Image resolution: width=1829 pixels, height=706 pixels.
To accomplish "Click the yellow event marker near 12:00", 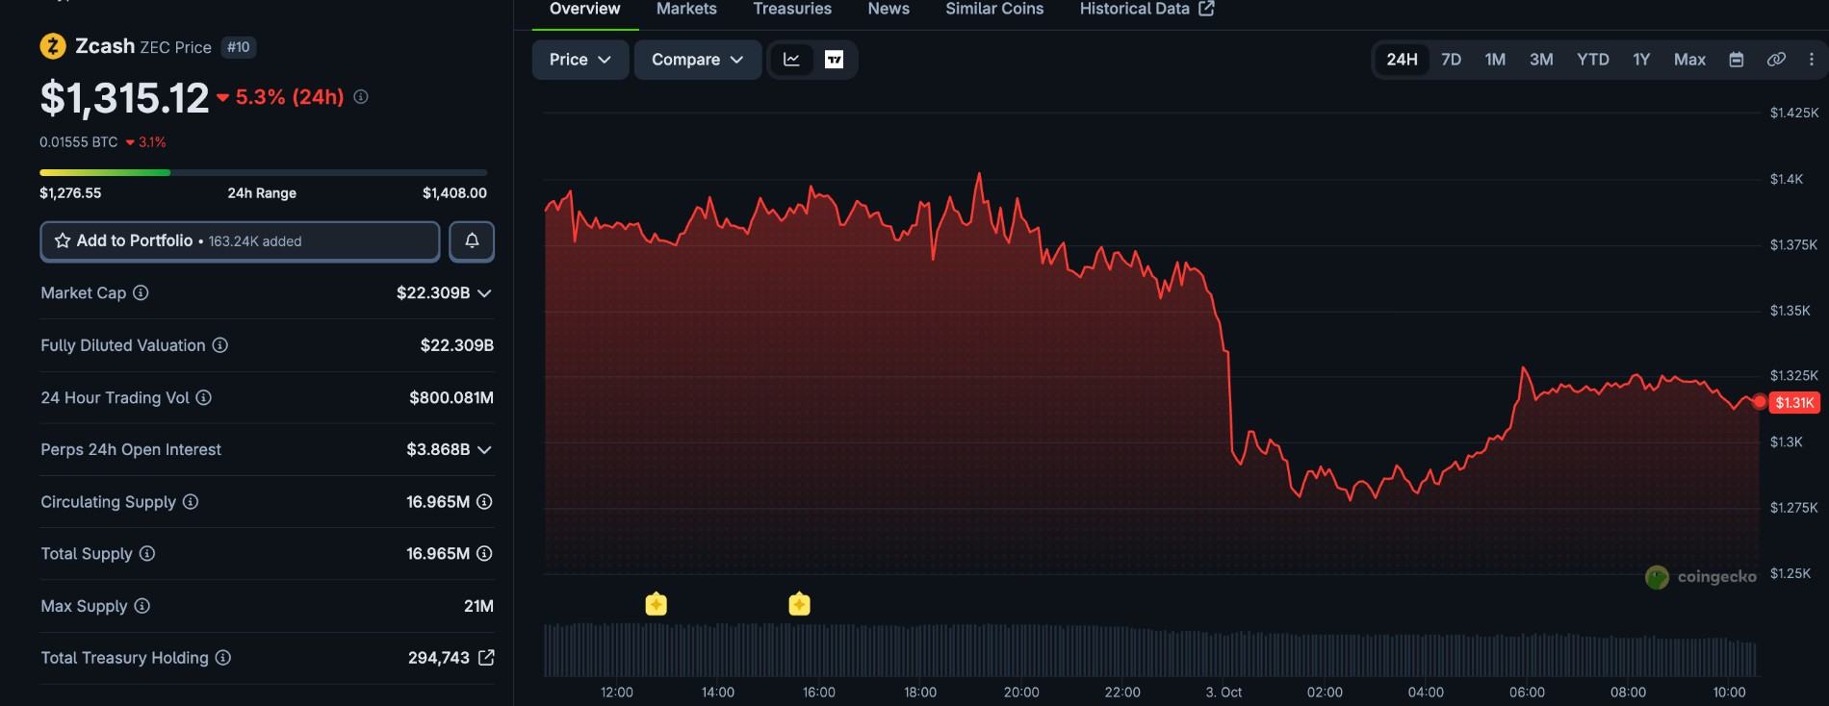I will 656,604.
